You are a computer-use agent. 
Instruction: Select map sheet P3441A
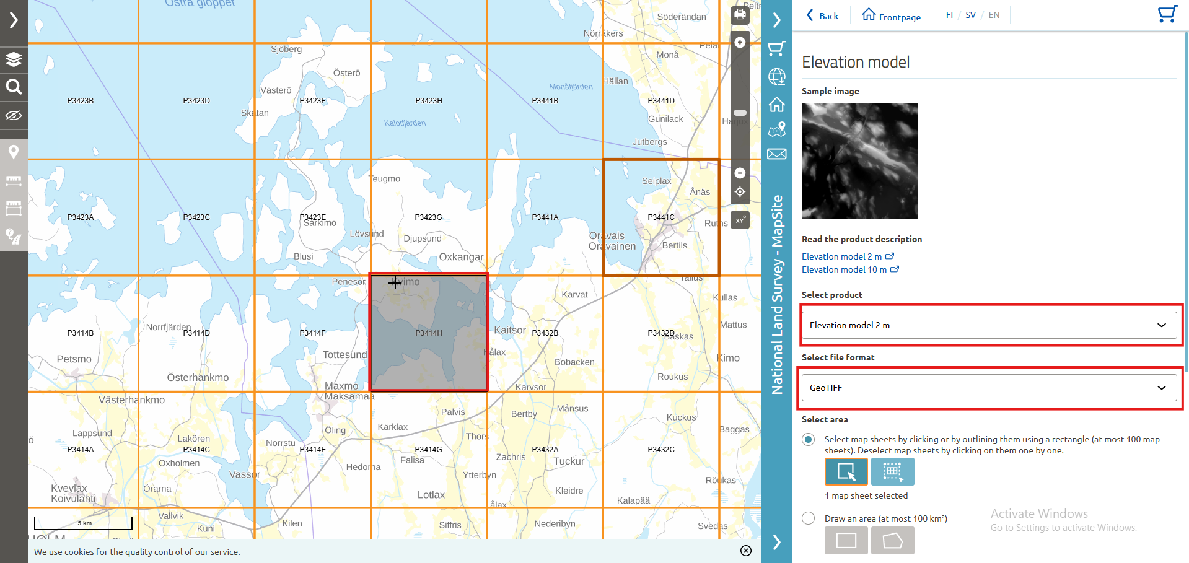pyautogui.click(x=545, y=217)
